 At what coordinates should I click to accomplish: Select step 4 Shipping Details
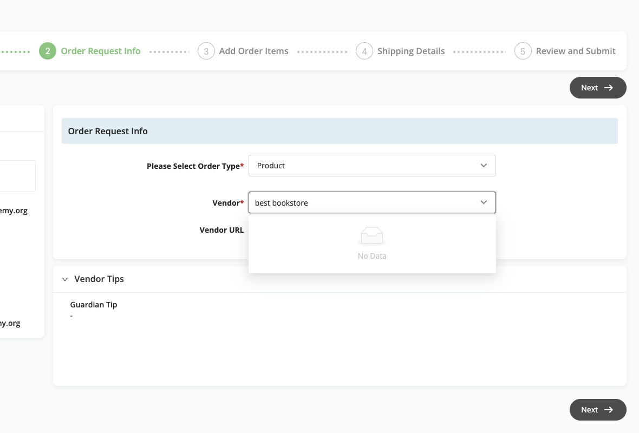pos(400,51)
